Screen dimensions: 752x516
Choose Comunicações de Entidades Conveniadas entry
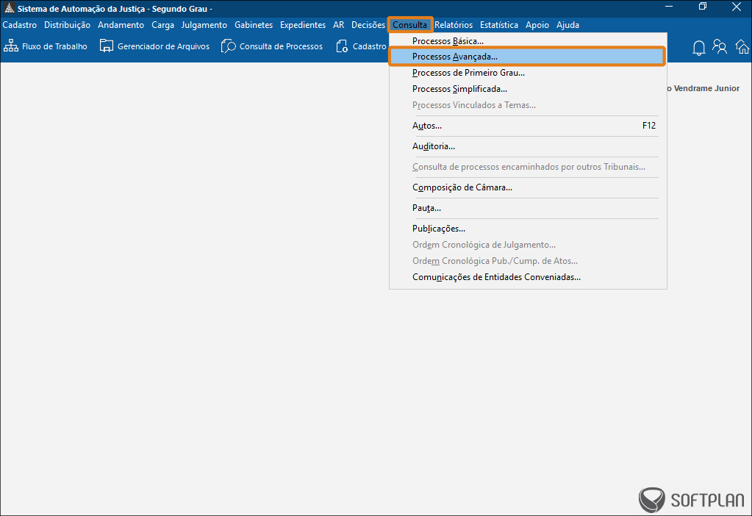(x=528, y=277)
